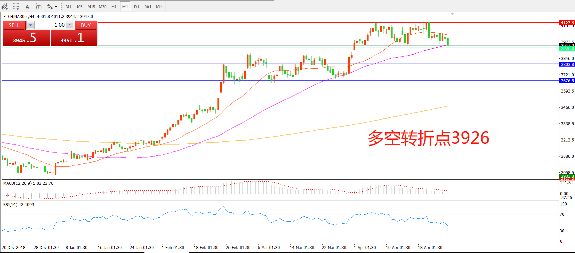Switch chart to M15 timeframe
The height and width of the screenshot is (253, 575).
[91, 6]
